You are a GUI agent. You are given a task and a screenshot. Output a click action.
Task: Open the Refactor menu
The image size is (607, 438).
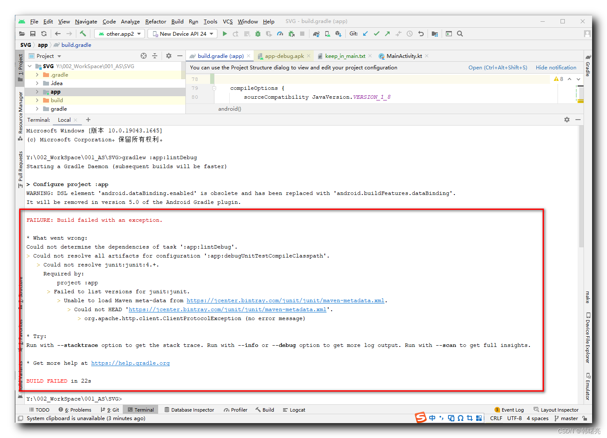click(156, 21)
